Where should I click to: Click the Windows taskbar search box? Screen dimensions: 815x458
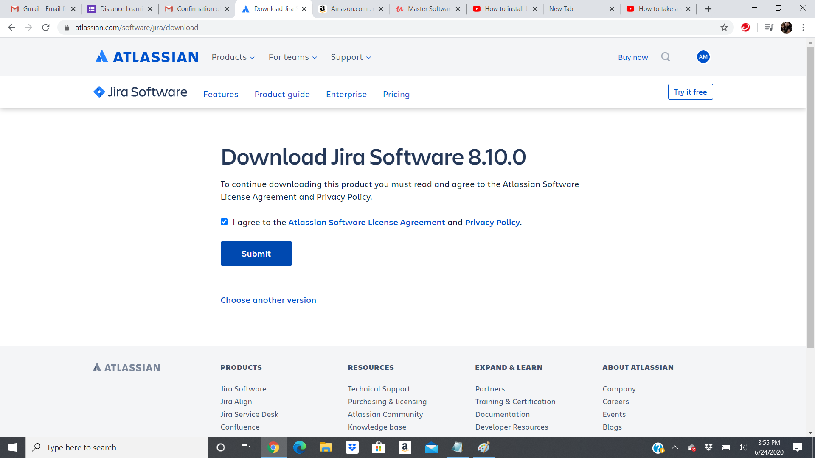click(x=117, y=447)
